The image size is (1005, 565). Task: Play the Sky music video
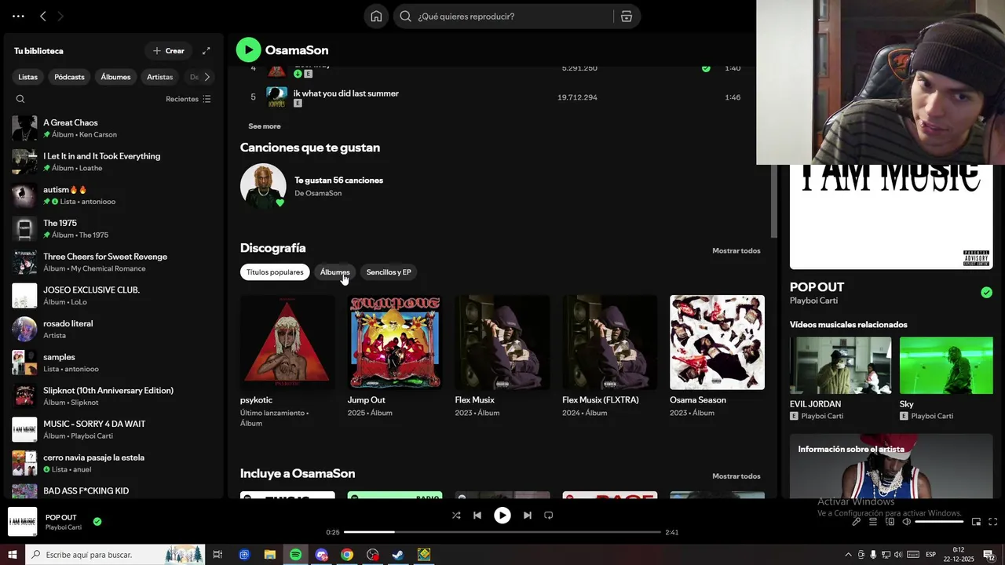point(946,366)
